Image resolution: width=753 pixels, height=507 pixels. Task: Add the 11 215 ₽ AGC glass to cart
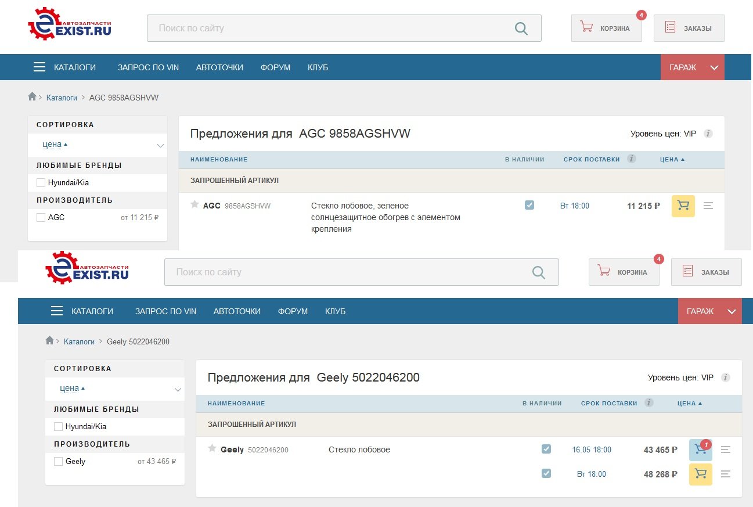coord(683,206)
